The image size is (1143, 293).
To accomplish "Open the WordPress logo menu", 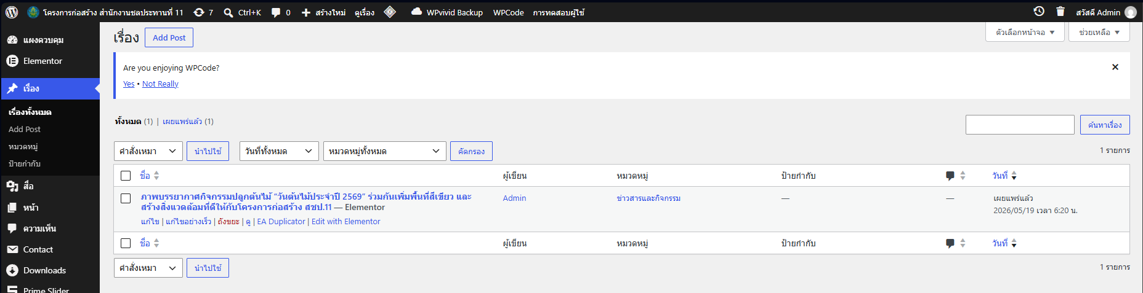I will 12,12.
